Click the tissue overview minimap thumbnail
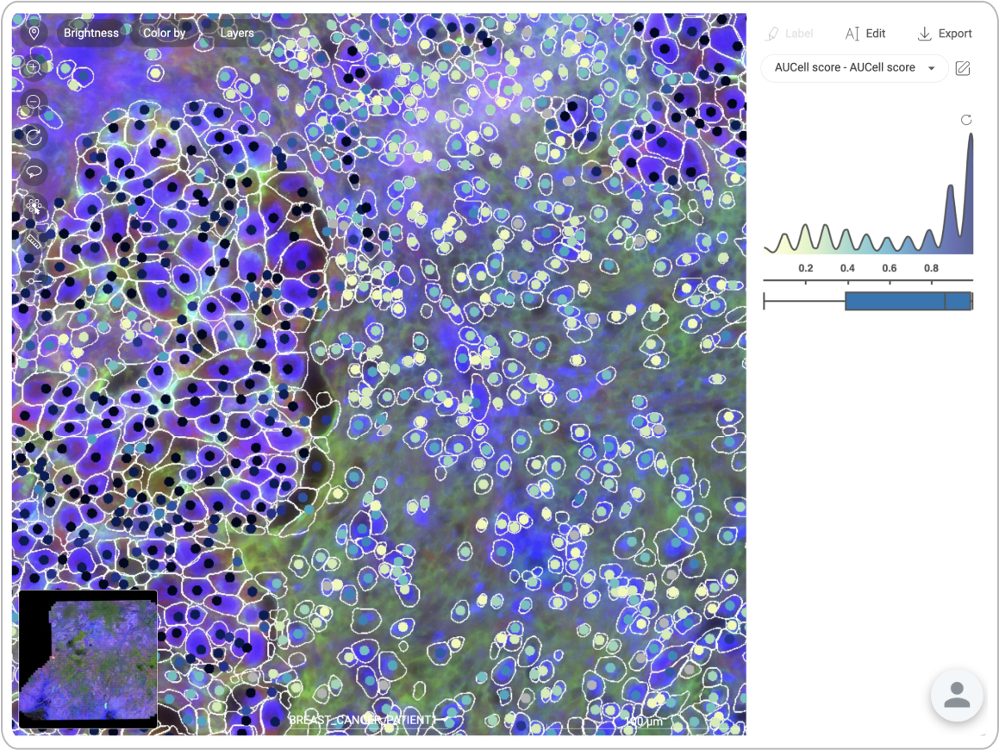The width and height of the screenshot is (999, 750). 88,659
